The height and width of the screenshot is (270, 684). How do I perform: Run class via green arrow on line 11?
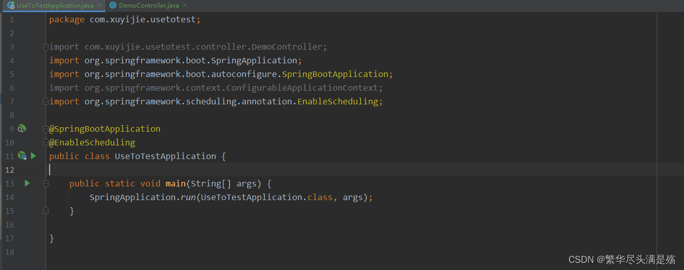[x=33, y=156]
